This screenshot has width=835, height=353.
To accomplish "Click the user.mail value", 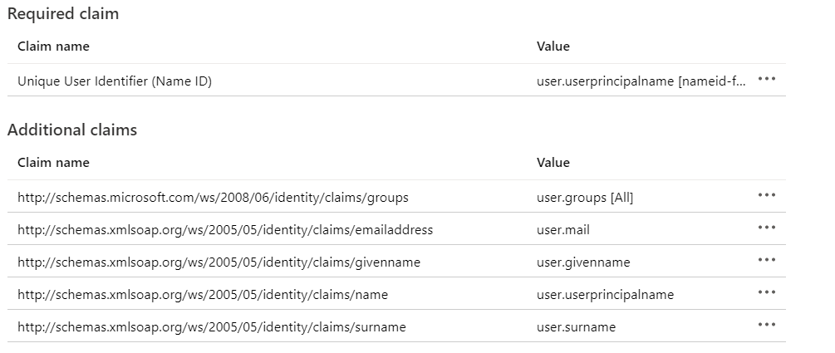I will pyautogui.click(x=563, y=229).
